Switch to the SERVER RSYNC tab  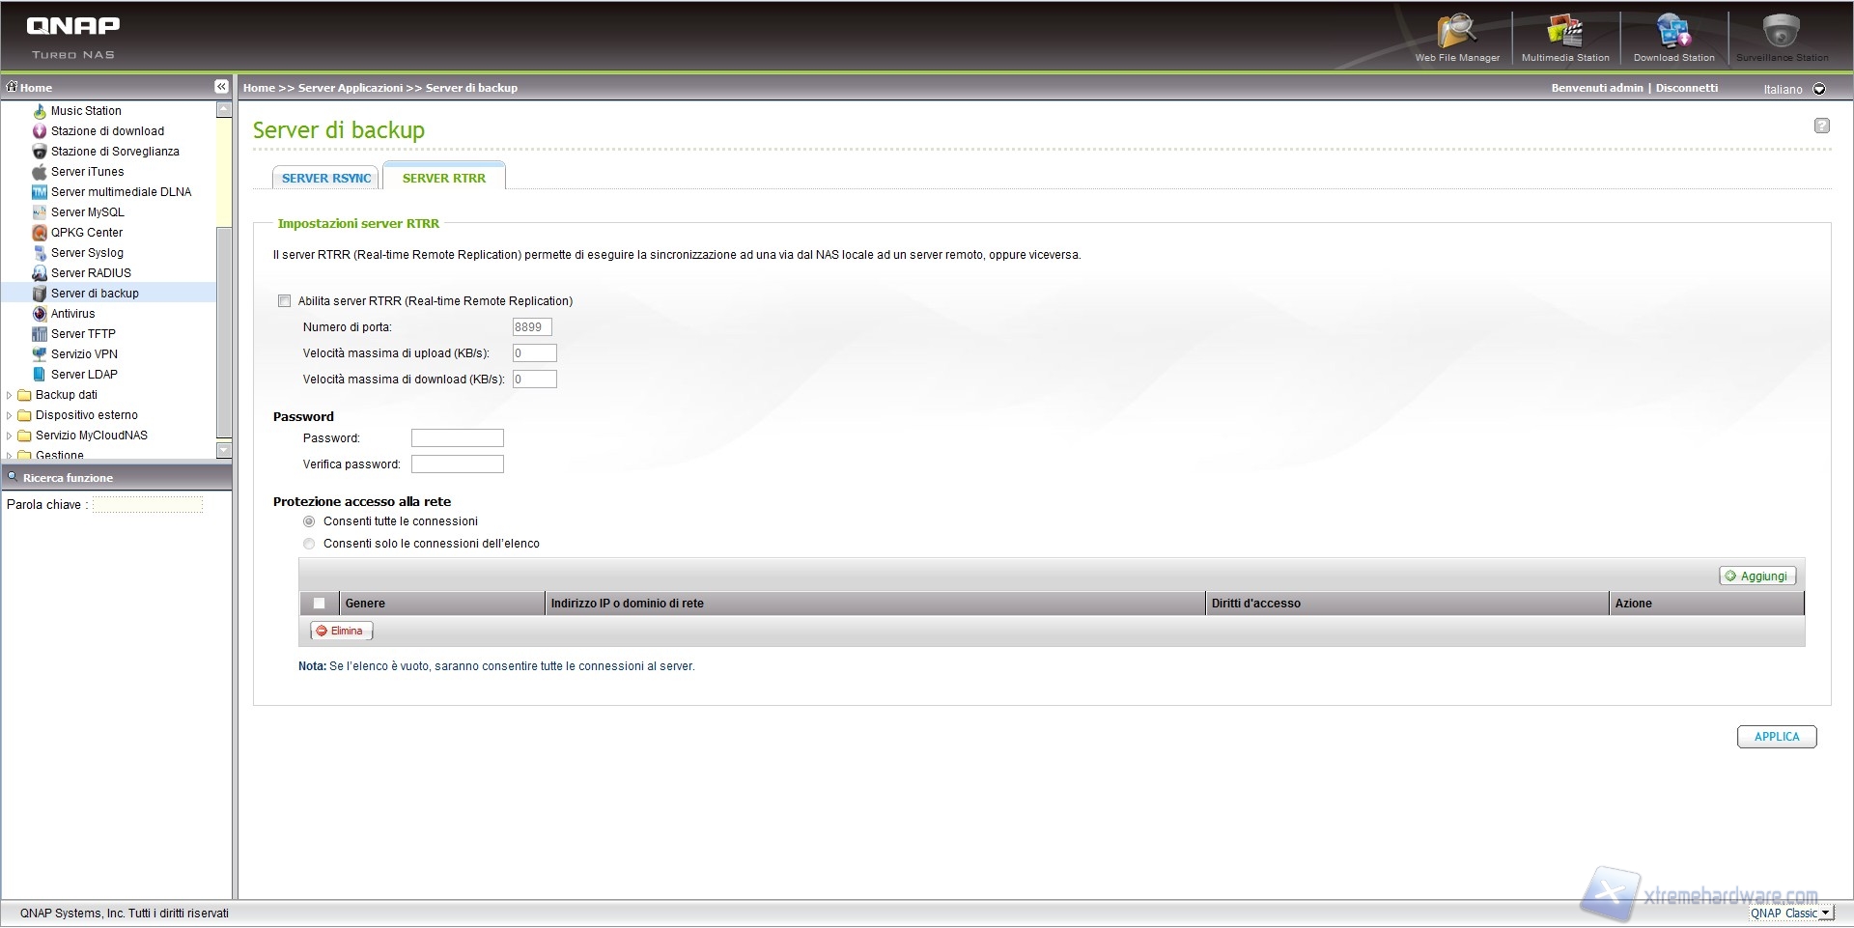click(x=326, y=179)
